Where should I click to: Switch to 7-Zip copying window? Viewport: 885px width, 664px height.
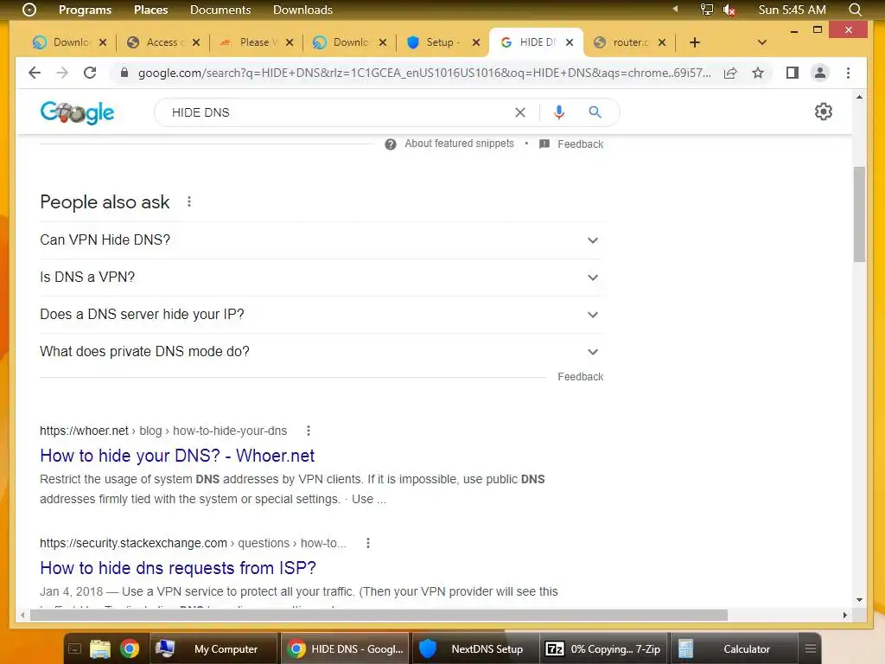coord(604,648)
